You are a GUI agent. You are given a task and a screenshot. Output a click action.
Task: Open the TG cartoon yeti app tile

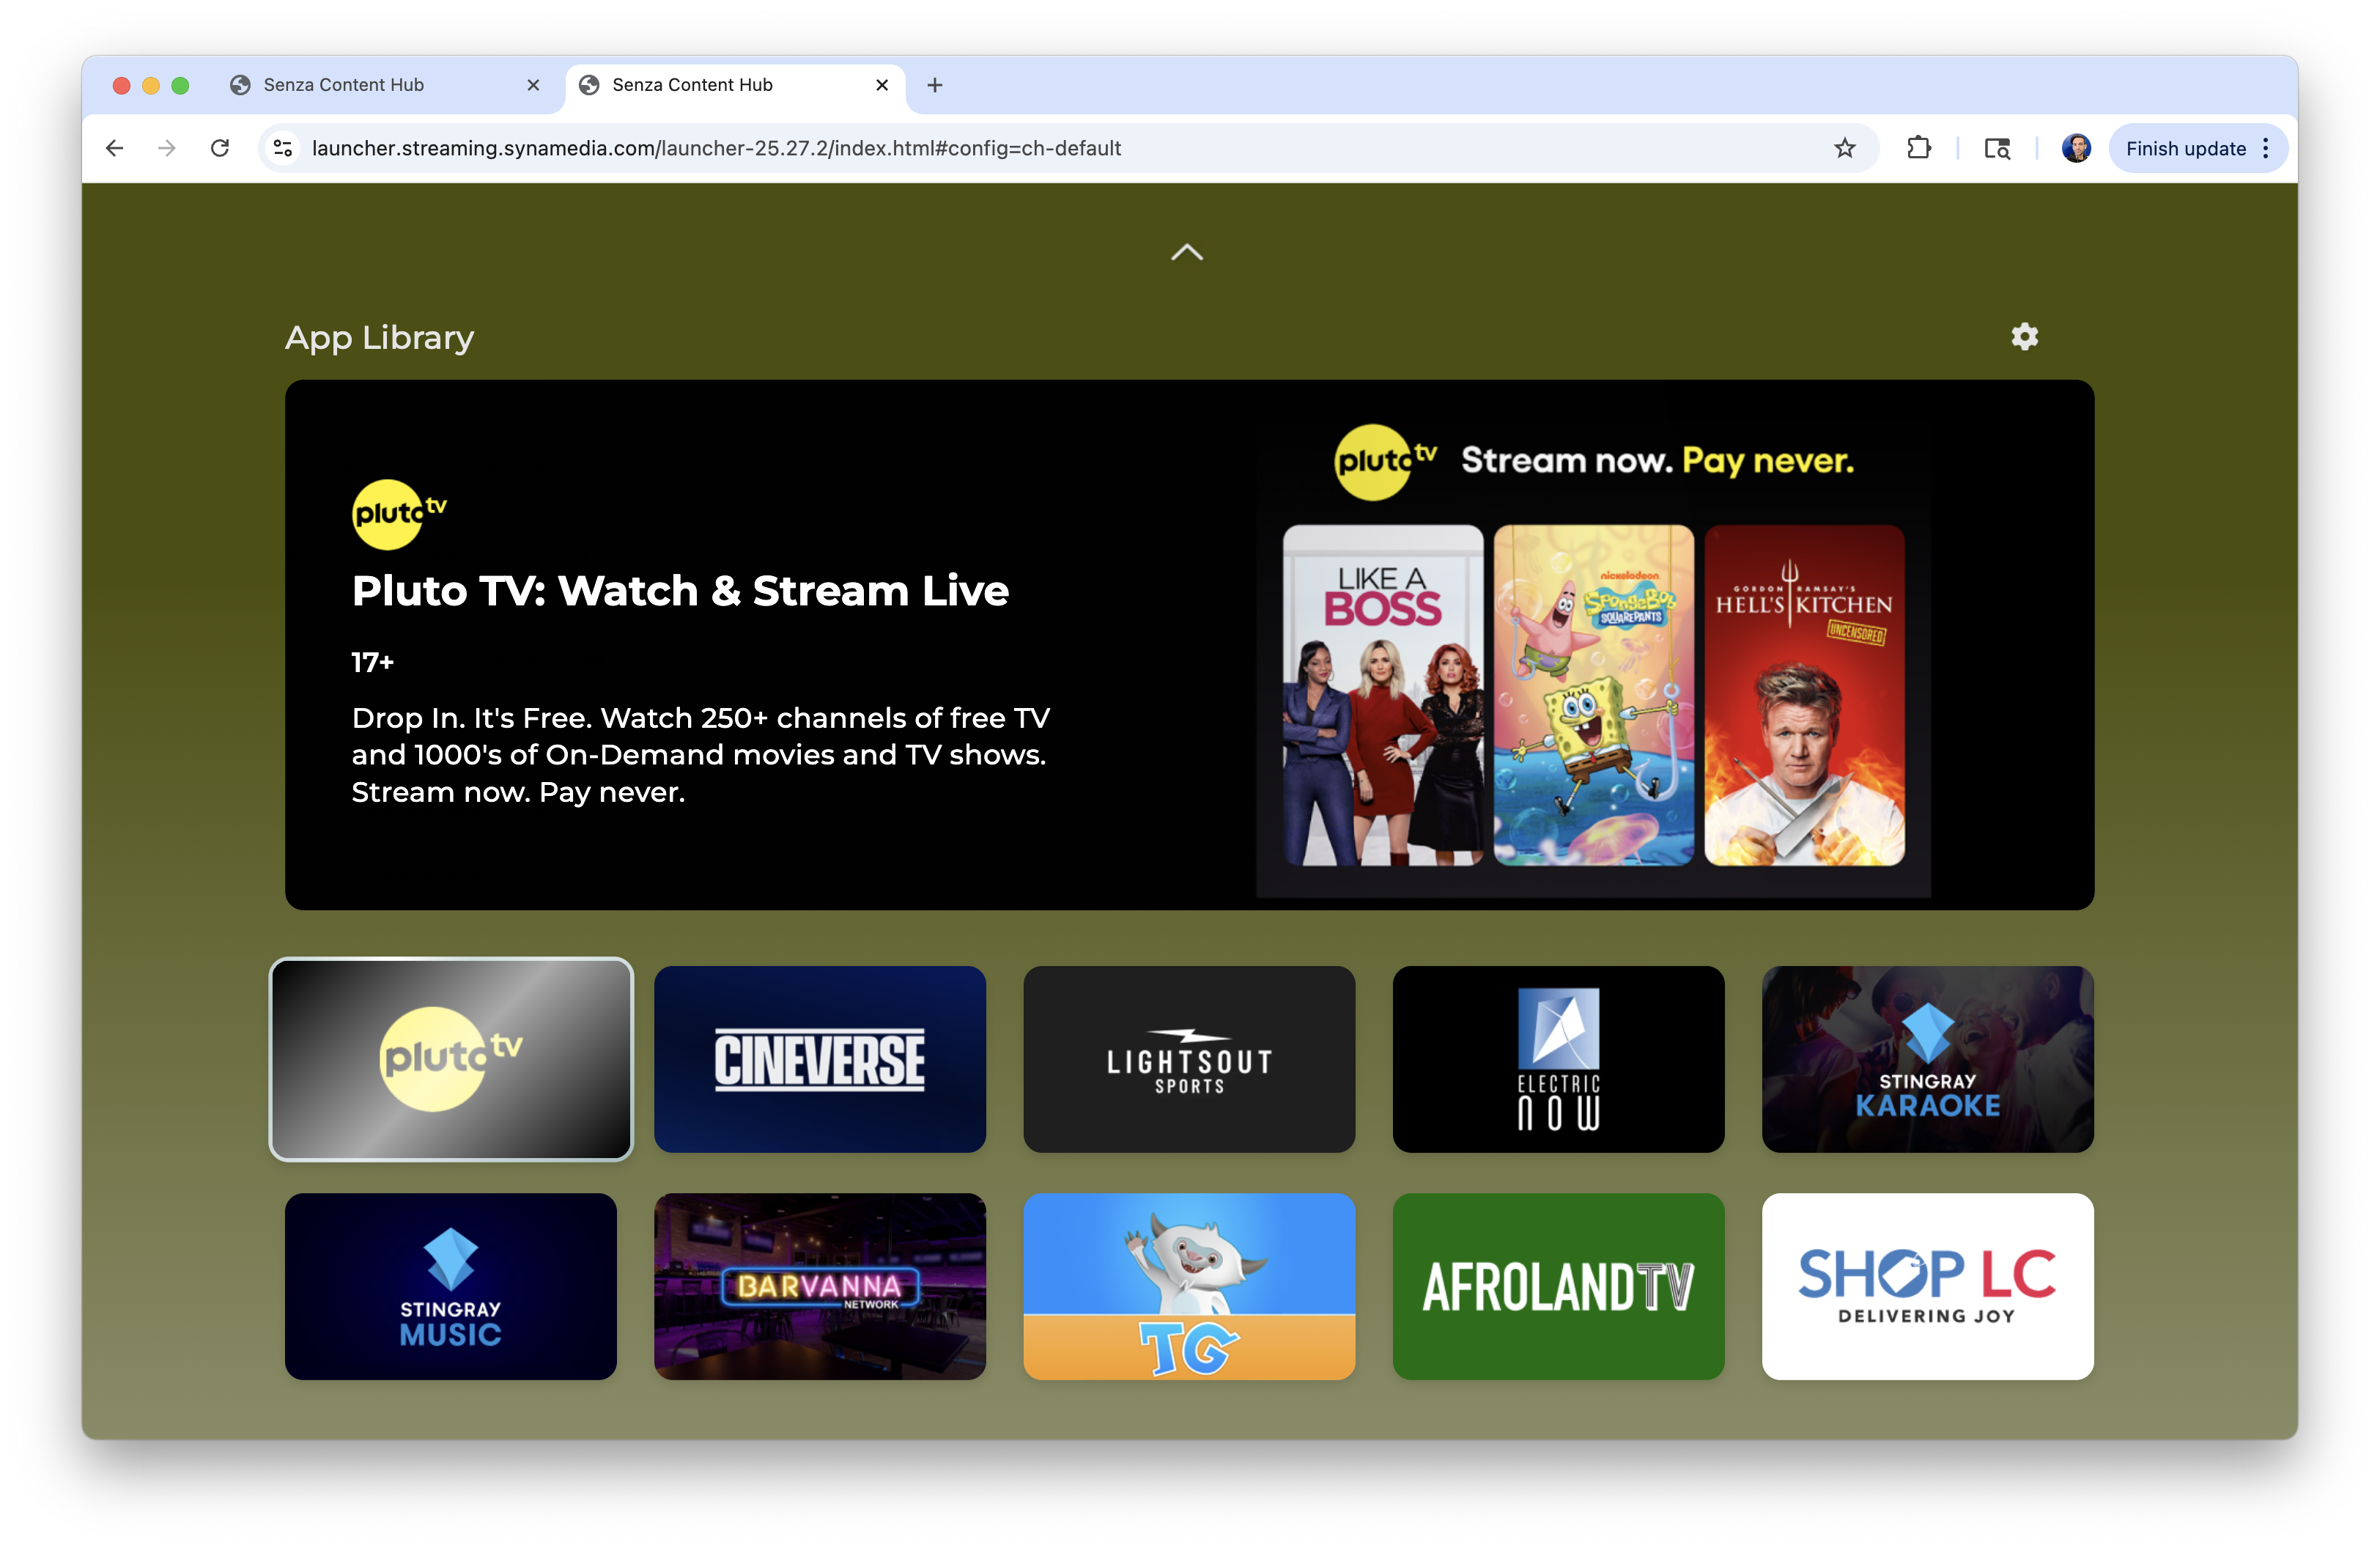[1189, 1286]
